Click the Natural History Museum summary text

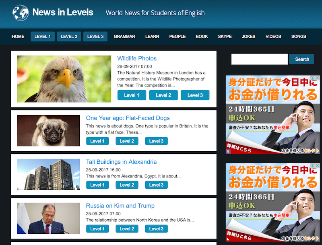click(161, 79)
